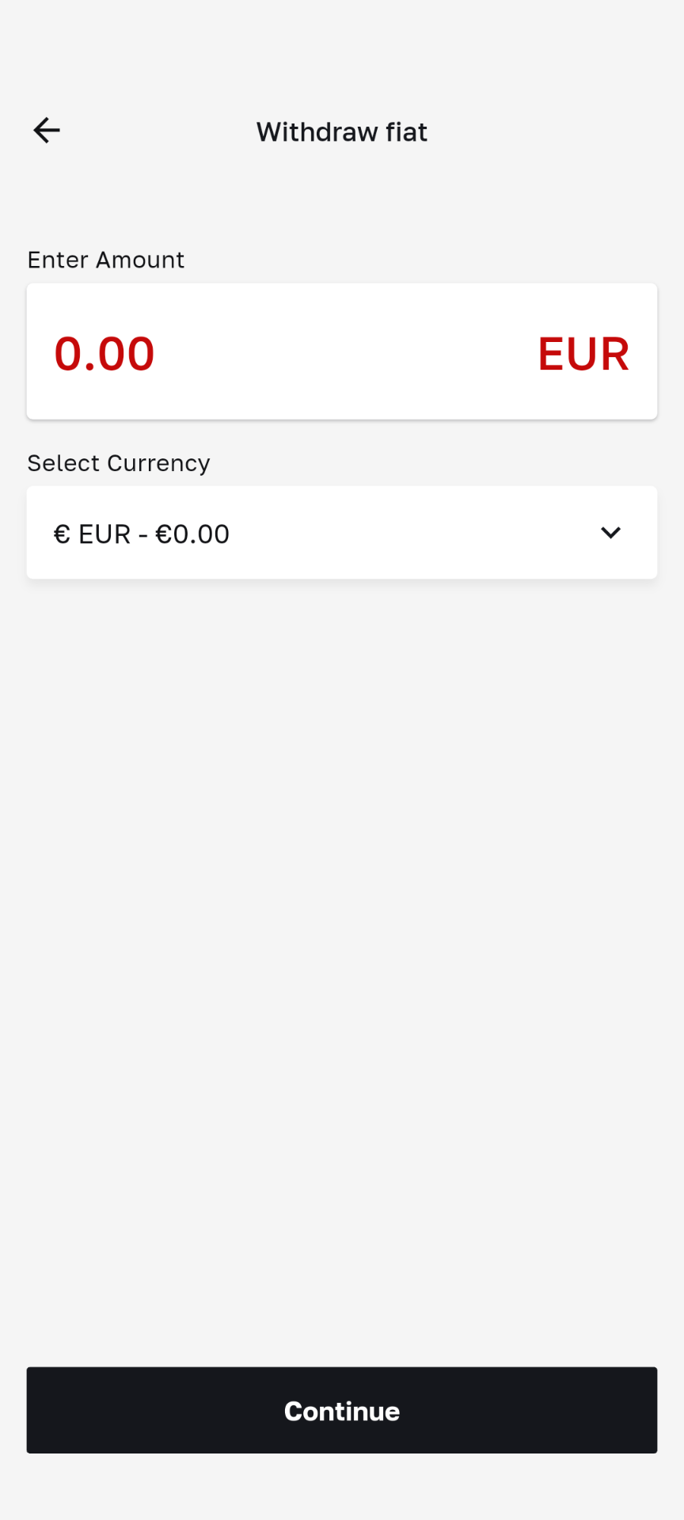Click the 'Enter Amount' label

click(x=106, y=260)
